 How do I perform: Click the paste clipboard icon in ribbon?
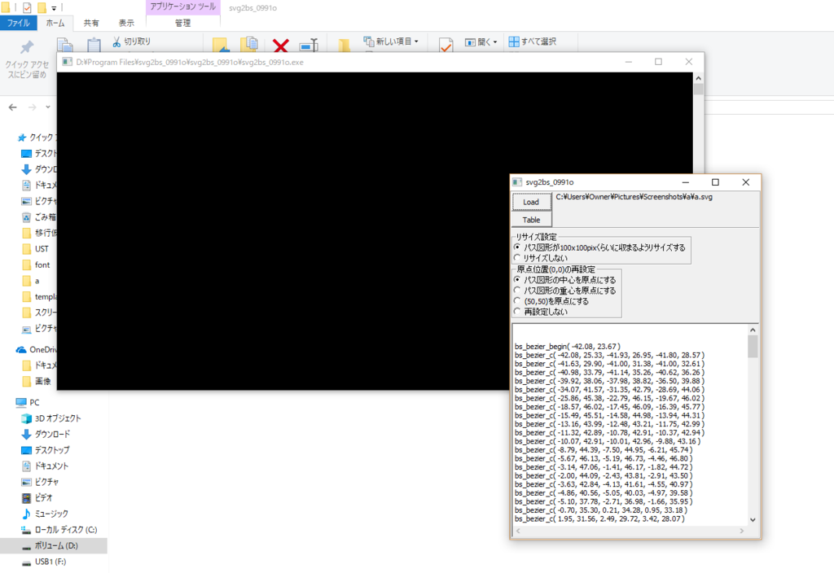[x=94, y=46]
